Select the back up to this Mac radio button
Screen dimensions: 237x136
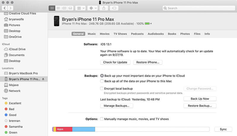click(x=102, y=81)
